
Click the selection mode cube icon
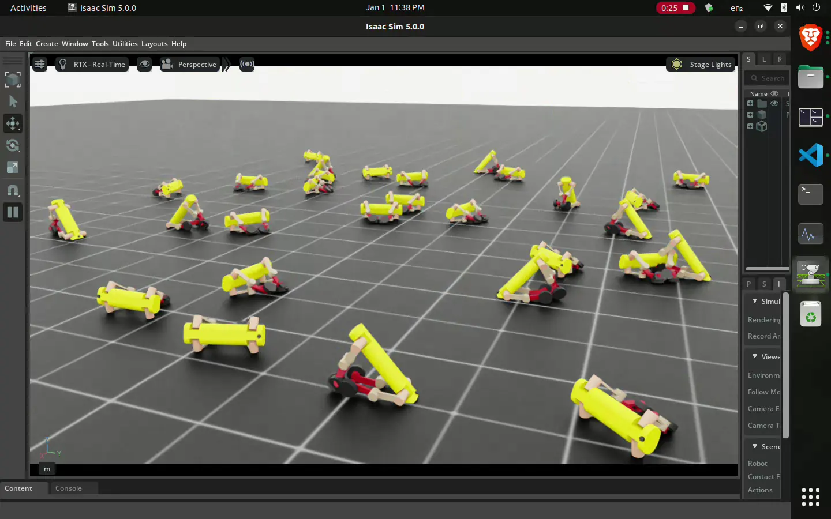coord(13,80)
